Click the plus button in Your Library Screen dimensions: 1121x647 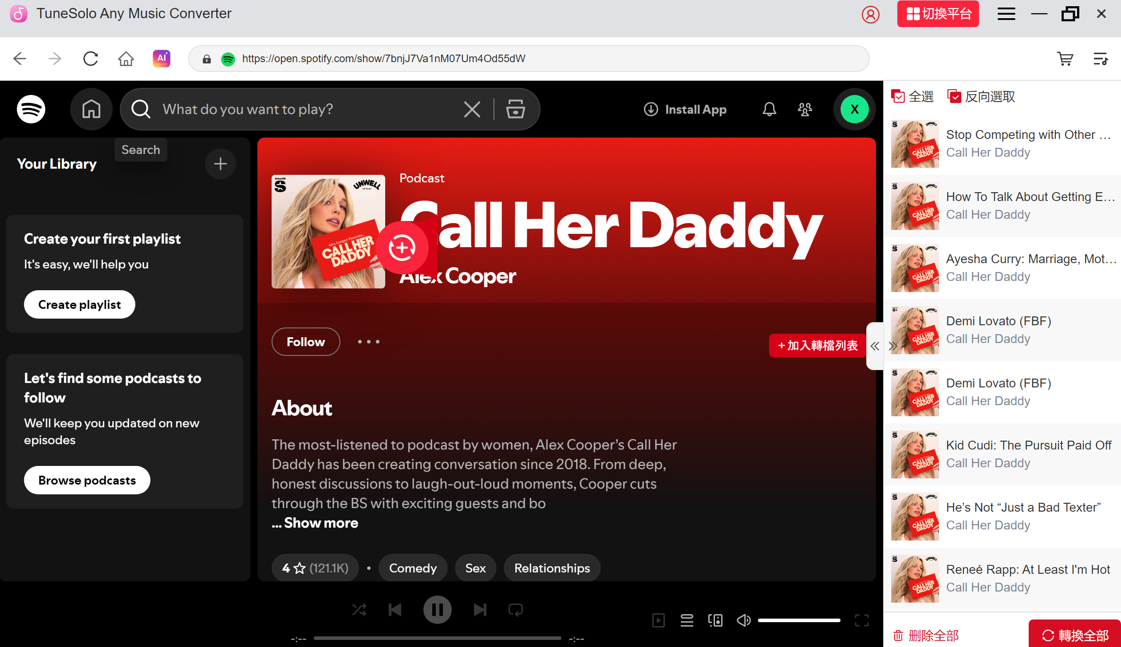tap(221, 164)
